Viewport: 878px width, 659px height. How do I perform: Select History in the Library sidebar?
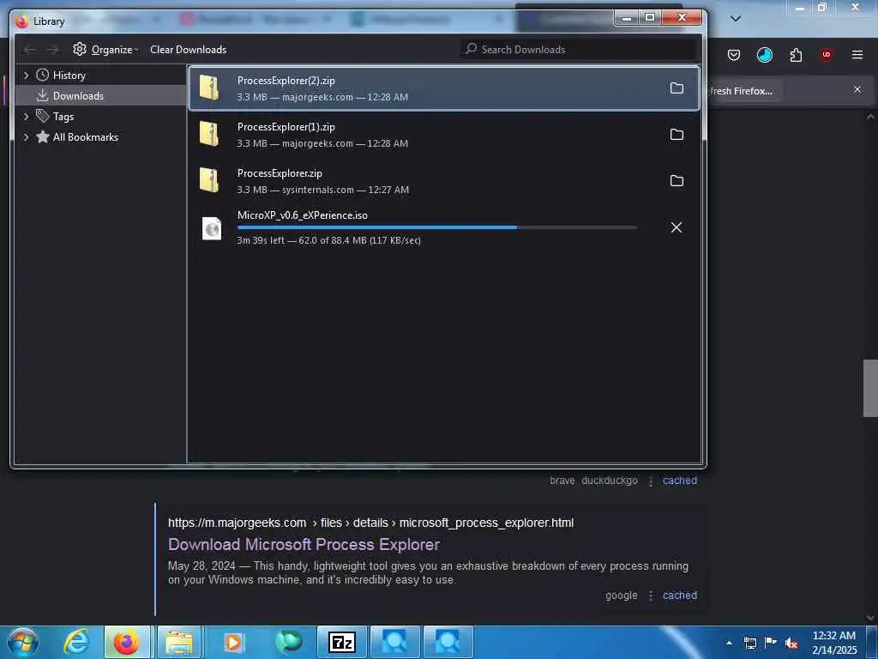click(x=69, y=76)
